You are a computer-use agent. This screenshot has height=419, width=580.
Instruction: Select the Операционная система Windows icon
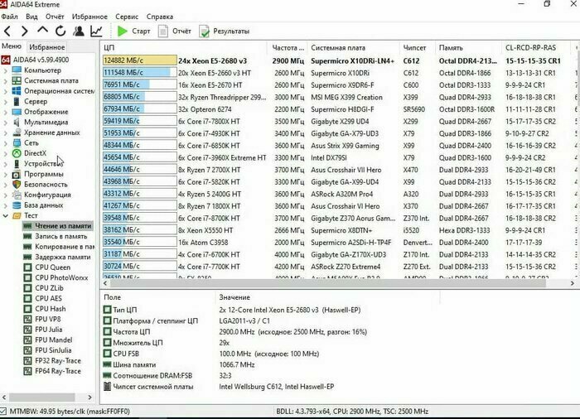[x=17, y=91]
